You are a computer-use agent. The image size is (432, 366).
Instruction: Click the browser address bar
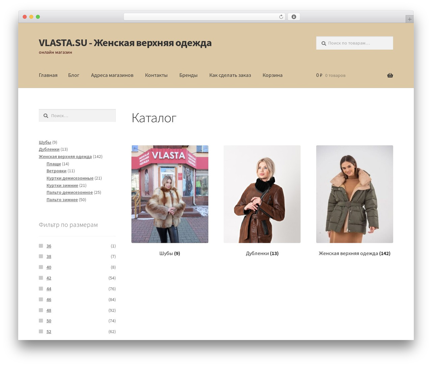coord(205,17)
